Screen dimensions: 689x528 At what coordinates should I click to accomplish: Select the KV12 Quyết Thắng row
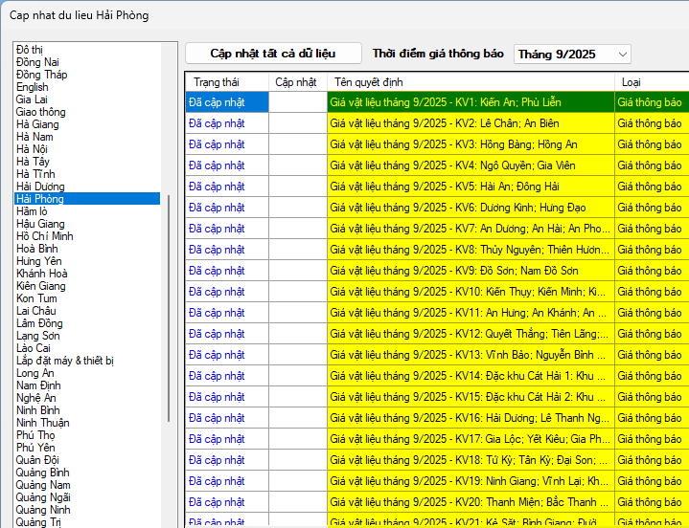(x=469, y=334)
